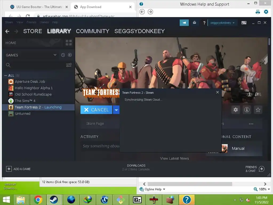
Task: Switch library to grid collections view
Action: [x=69, y=42]
